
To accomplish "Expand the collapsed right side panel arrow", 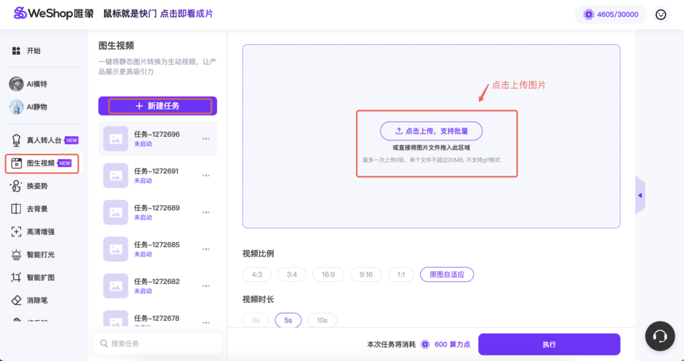I will (640, 195).
